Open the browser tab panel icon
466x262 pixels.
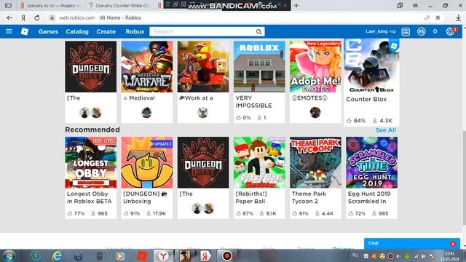(8, 5)
